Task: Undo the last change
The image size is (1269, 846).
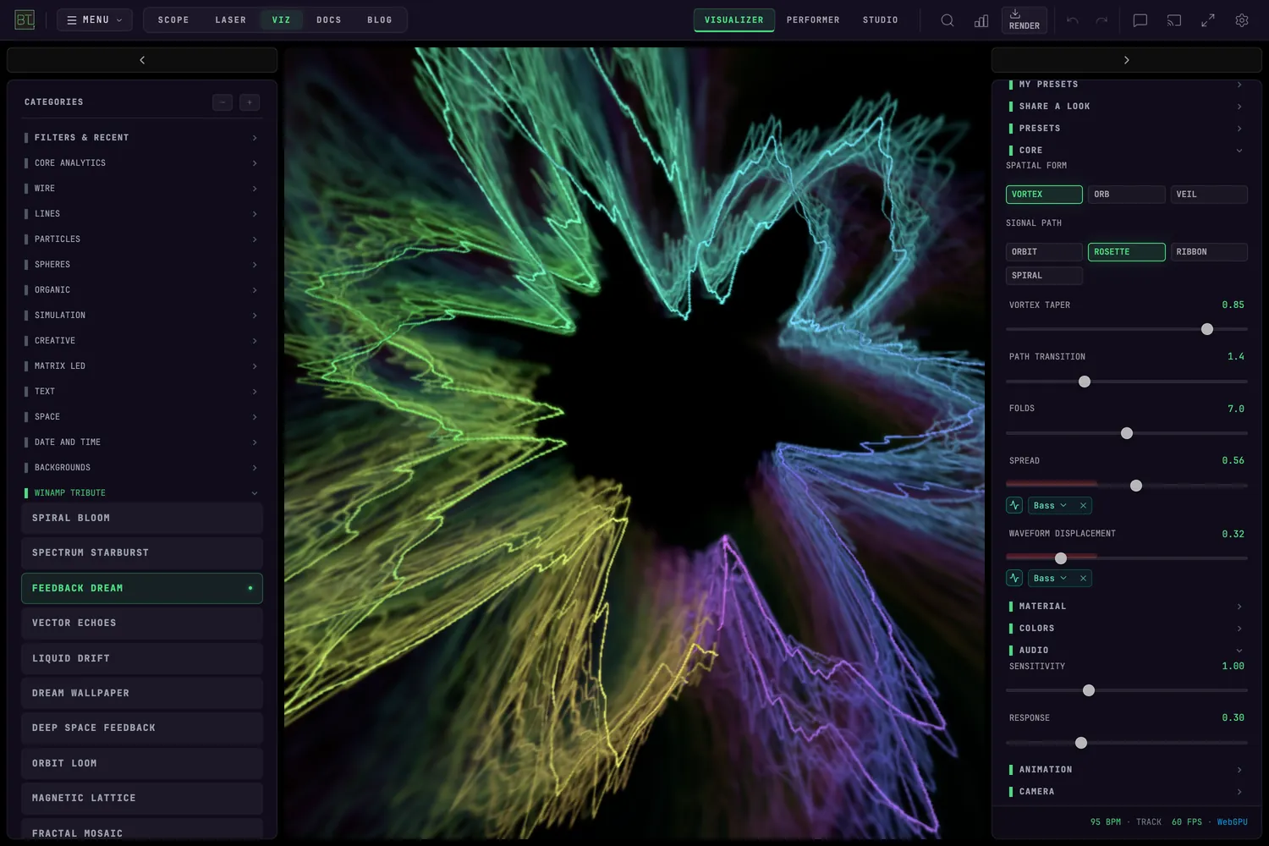Action: coord(1073,20)
